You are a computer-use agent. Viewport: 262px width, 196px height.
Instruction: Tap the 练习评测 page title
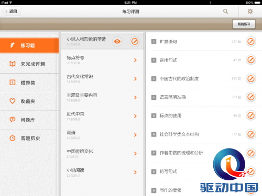pos(130,11)
